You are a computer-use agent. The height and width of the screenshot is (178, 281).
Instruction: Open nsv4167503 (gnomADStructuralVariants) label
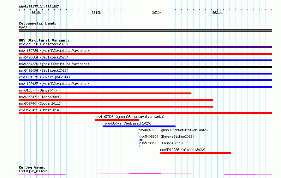click(x=129, y=117)
